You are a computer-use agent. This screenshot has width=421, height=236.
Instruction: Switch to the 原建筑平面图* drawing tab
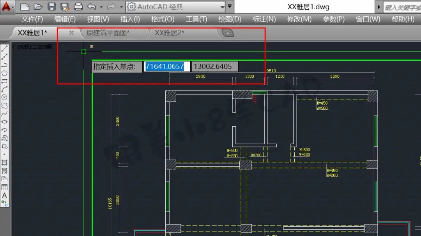coord(108,33)
